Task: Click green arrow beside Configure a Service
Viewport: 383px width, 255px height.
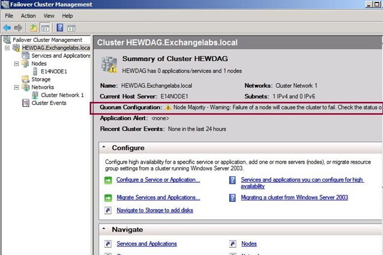Action: click(x=108, y=180)
